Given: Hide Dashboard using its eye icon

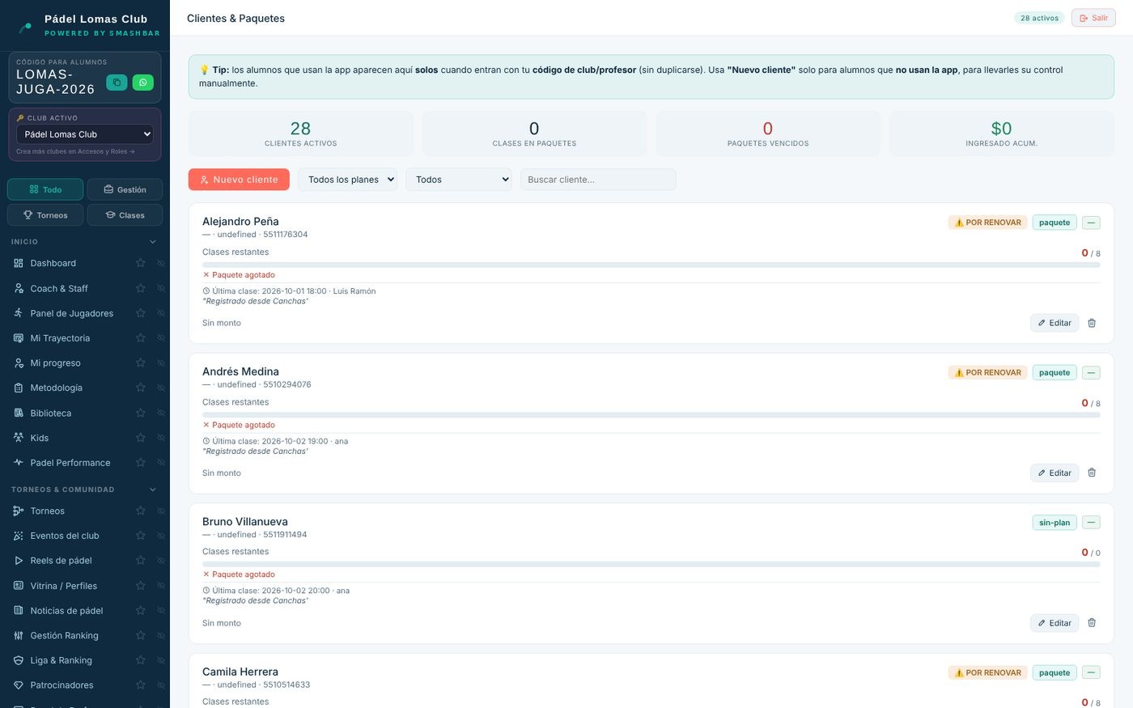Looking at the screenshot, I should point(160,263).
